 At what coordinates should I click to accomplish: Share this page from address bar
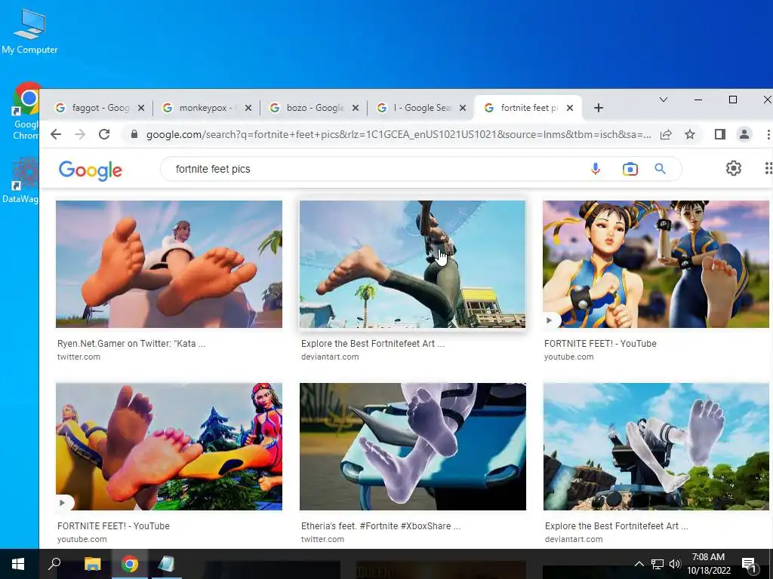pyautogui.click(x=666, y=134)
